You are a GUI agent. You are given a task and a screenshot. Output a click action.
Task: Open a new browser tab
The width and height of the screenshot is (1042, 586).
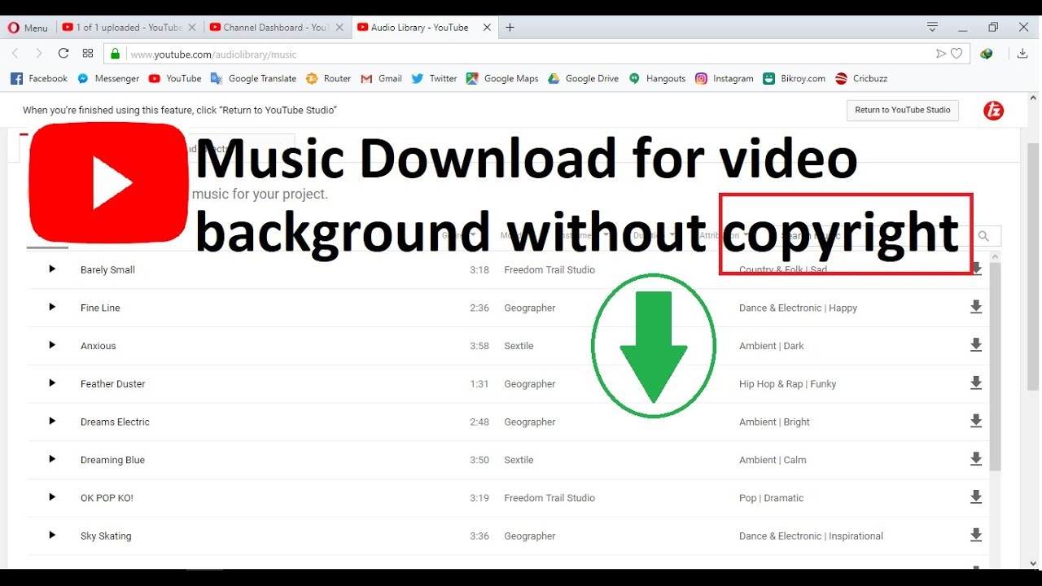click(510, 28)
